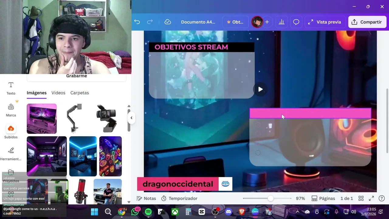
Task: Select the Subidos uploads panel
Action: [11, 132]
